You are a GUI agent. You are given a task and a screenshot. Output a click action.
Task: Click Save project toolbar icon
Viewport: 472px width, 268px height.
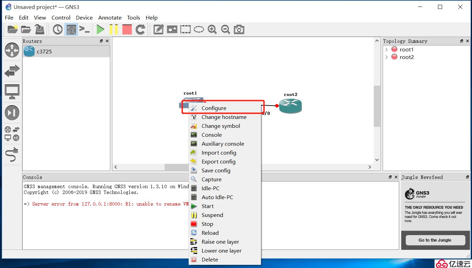click(40, 29)
